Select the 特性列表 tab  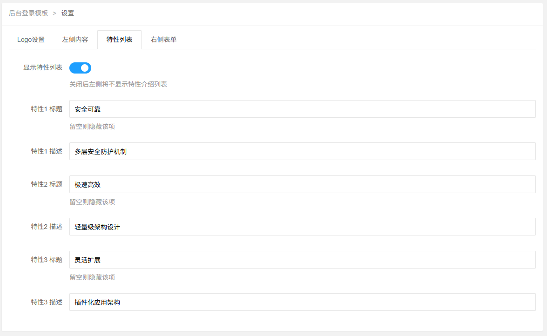point(119,40)
